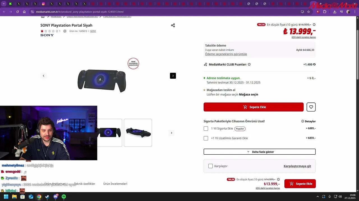Select side-view Portal thumbnail

tap(138, 133)
